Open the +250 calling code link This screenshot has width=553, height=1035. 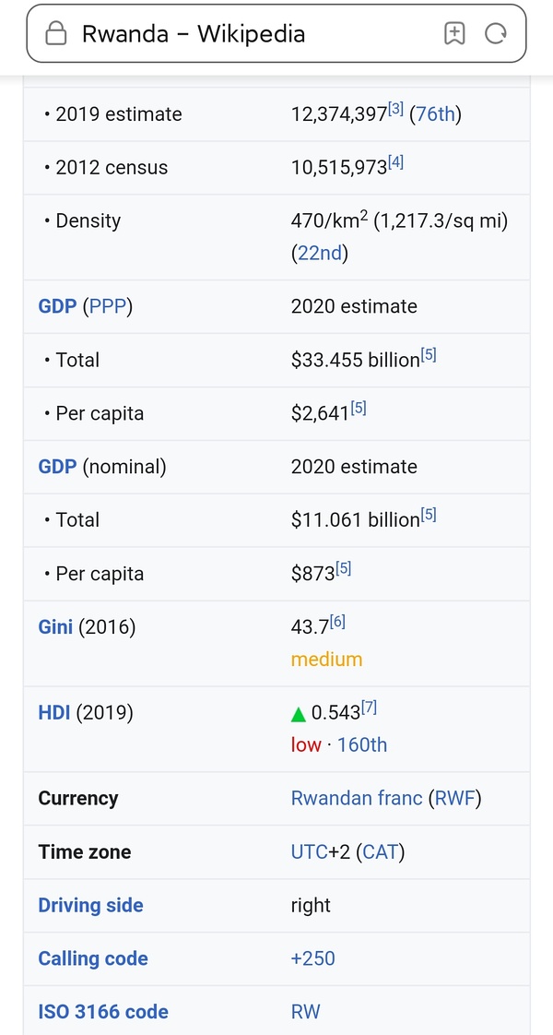[x=313, y=958]
